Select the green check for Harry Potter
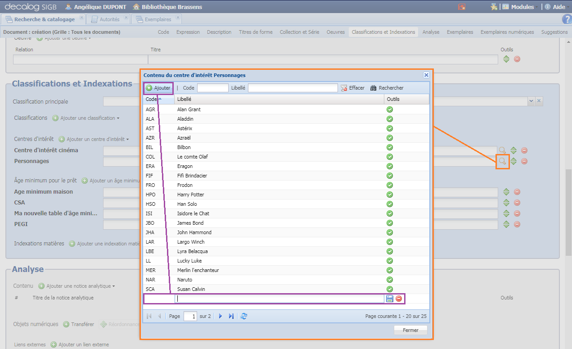The image size is (572, 349). [x=390, y=195]
